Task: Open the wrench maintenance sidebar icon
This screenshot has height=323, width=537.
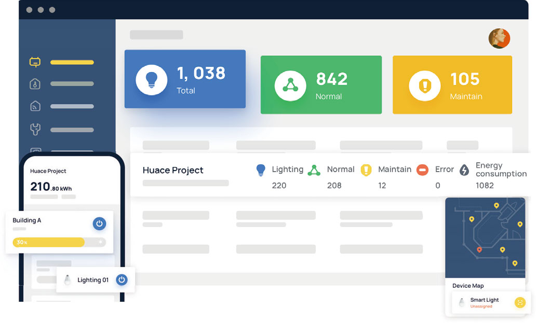Action: (x=35, y=130)
